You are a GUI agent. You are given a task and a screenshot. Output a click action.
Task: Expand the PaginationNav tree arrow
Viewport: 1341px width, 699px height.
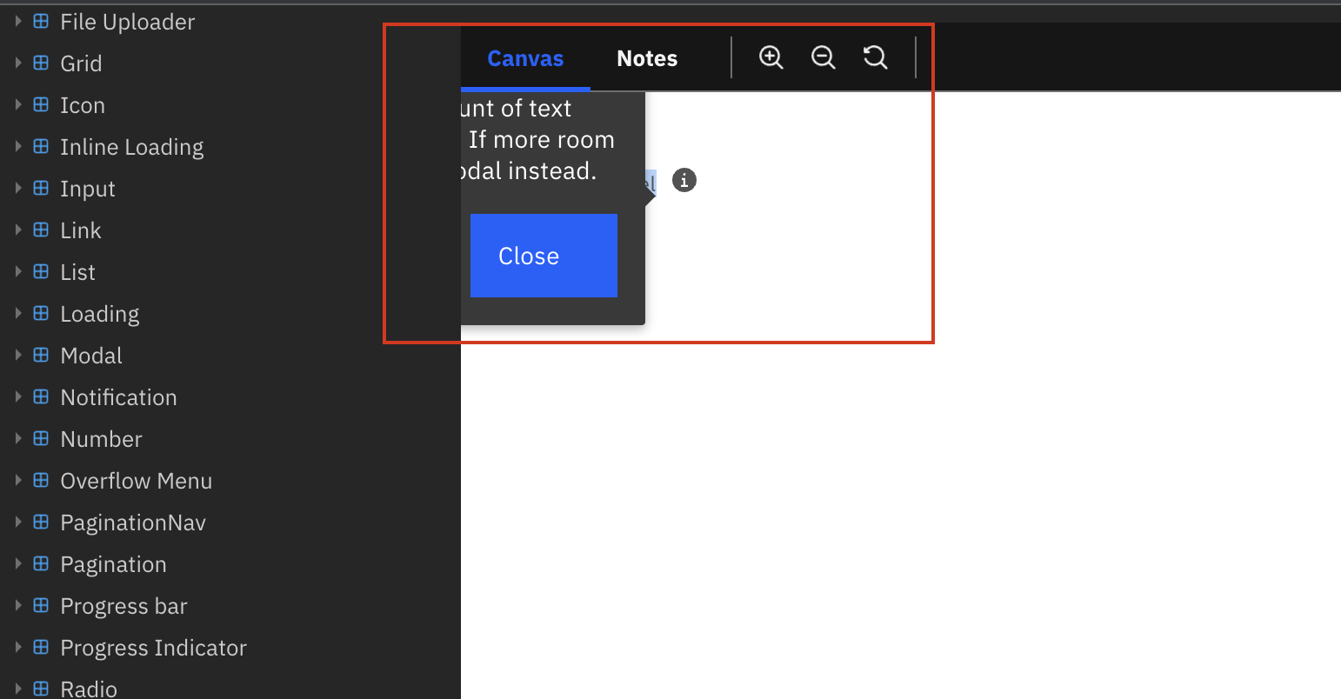[x=18, y=523]
